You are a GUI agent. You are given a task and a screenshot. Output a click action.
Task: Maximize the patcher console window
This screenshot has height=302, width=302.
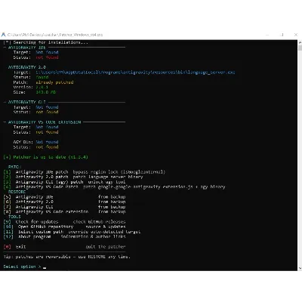click(282, 35)
